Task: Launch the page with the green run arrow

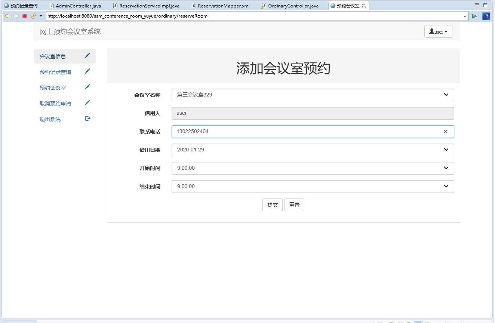Action: [x=474, y=16]
